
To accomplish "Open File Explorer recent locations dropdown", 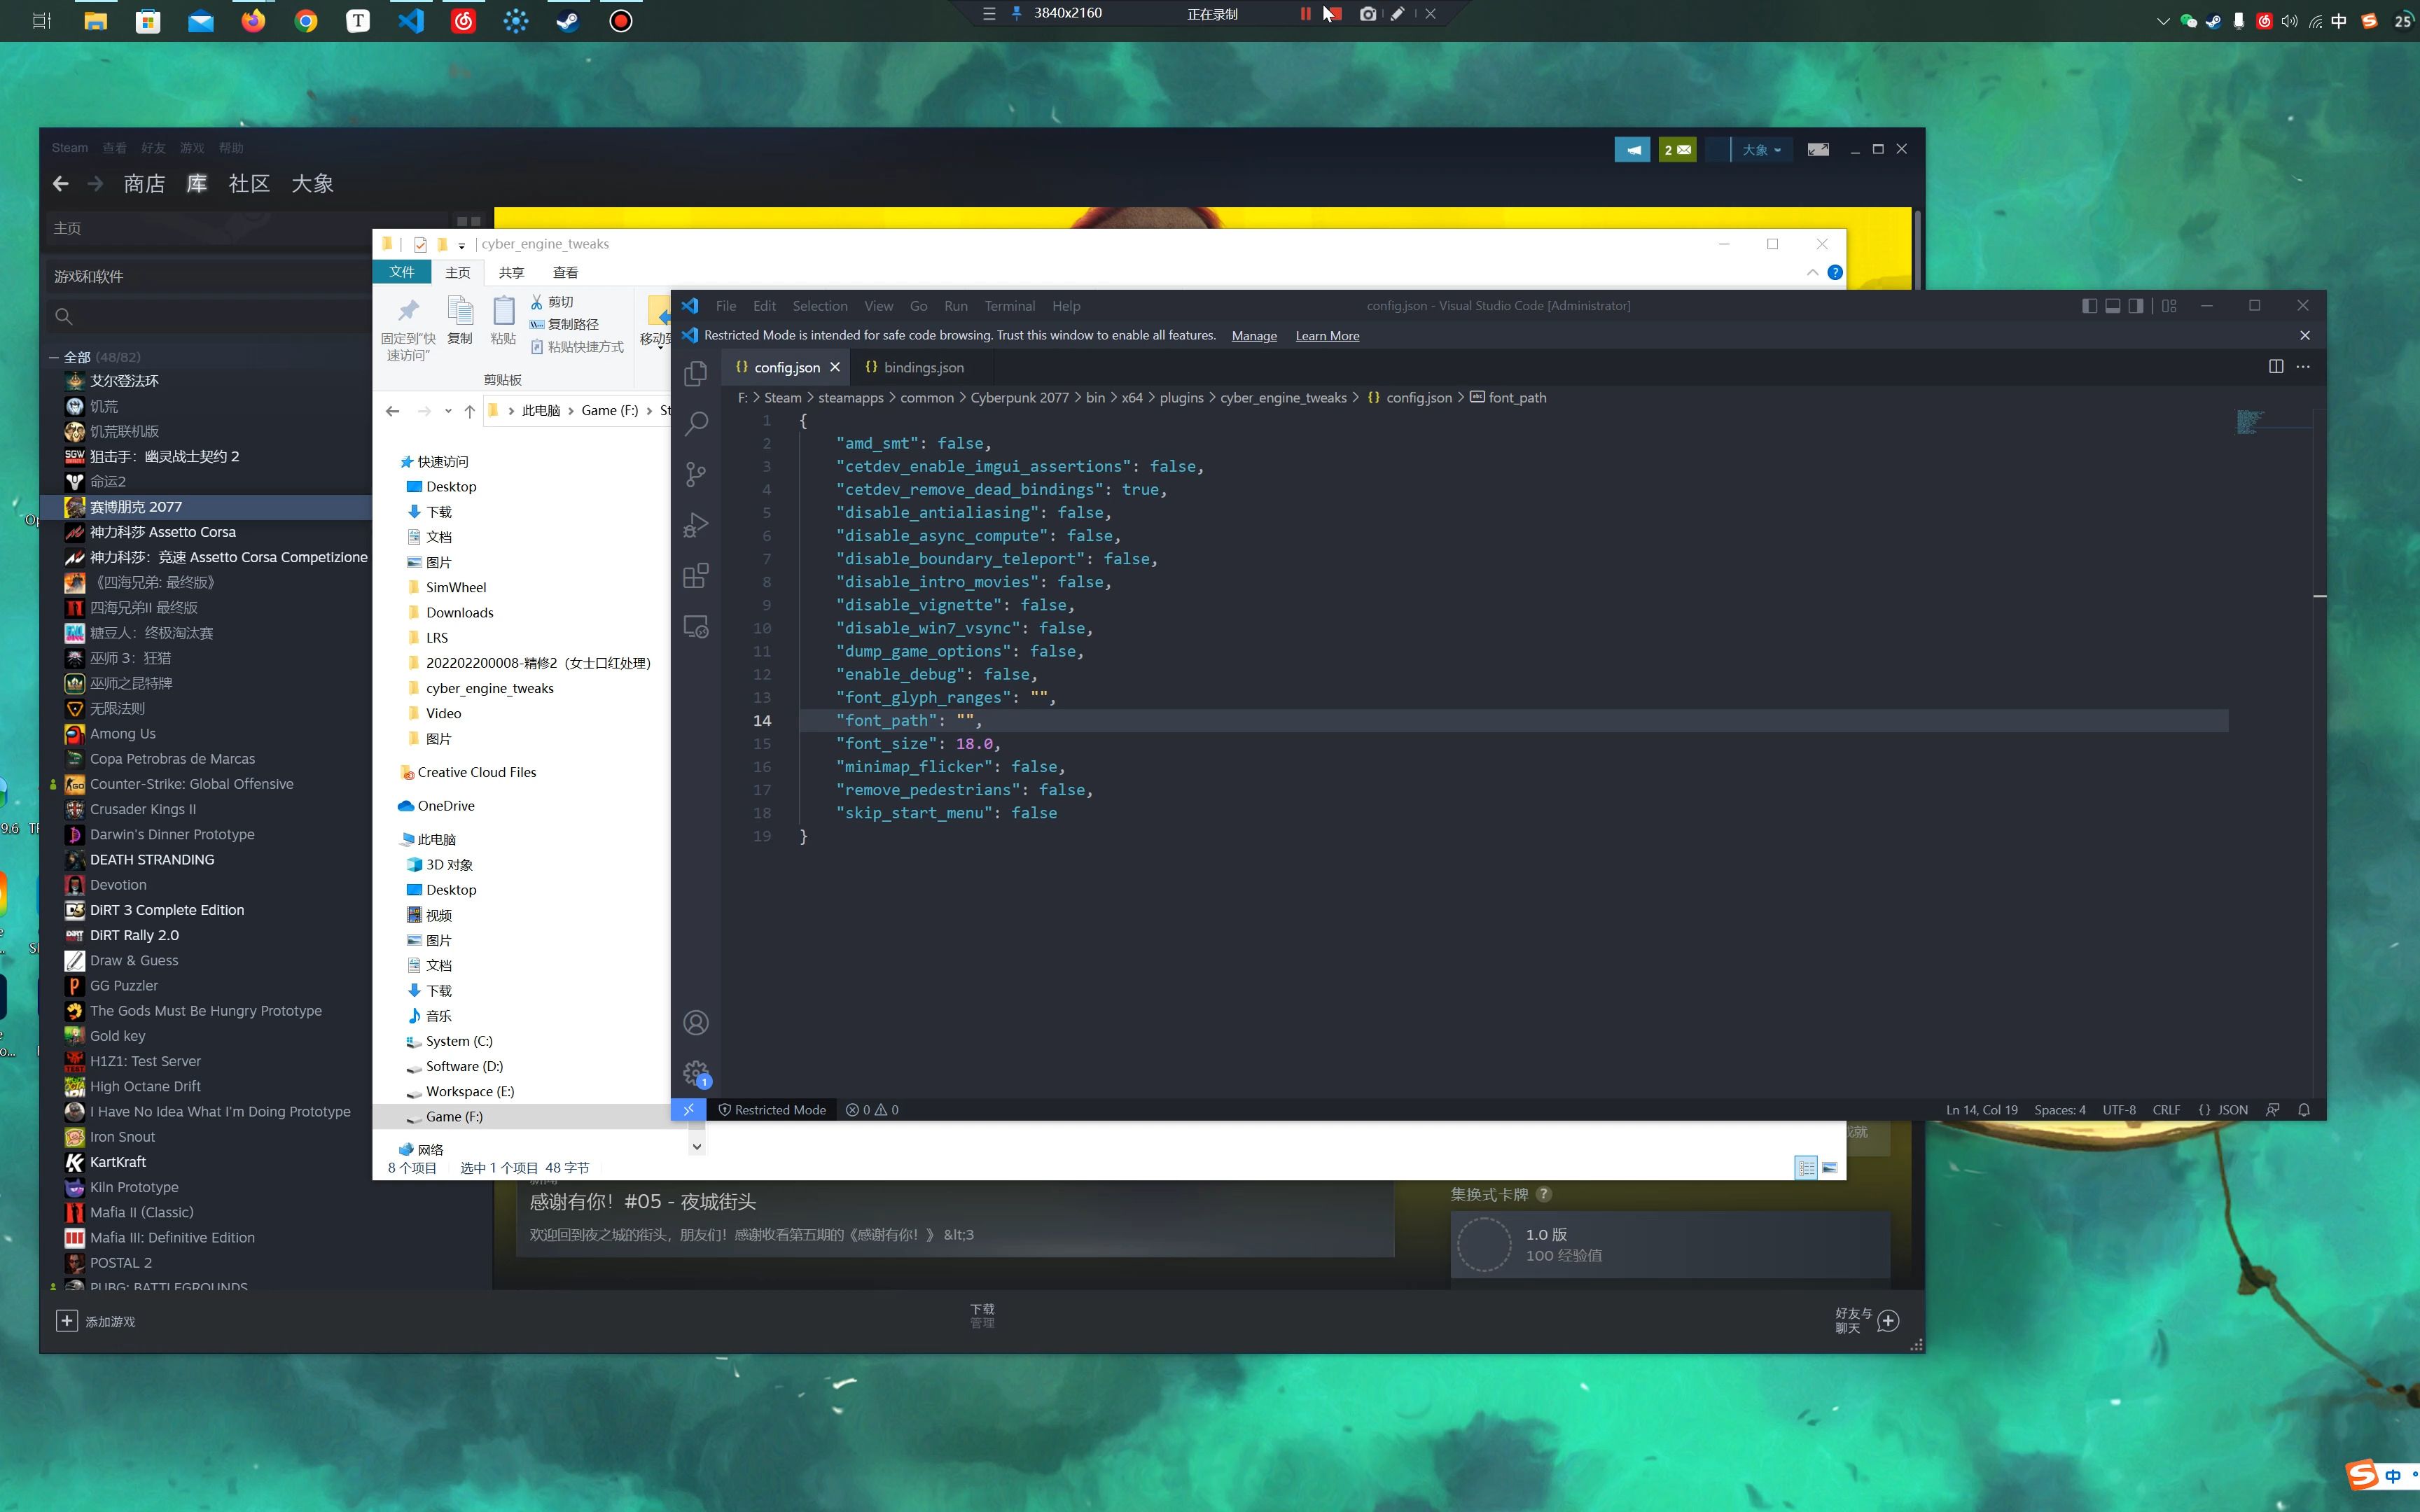I will click(x=448, y=411).
